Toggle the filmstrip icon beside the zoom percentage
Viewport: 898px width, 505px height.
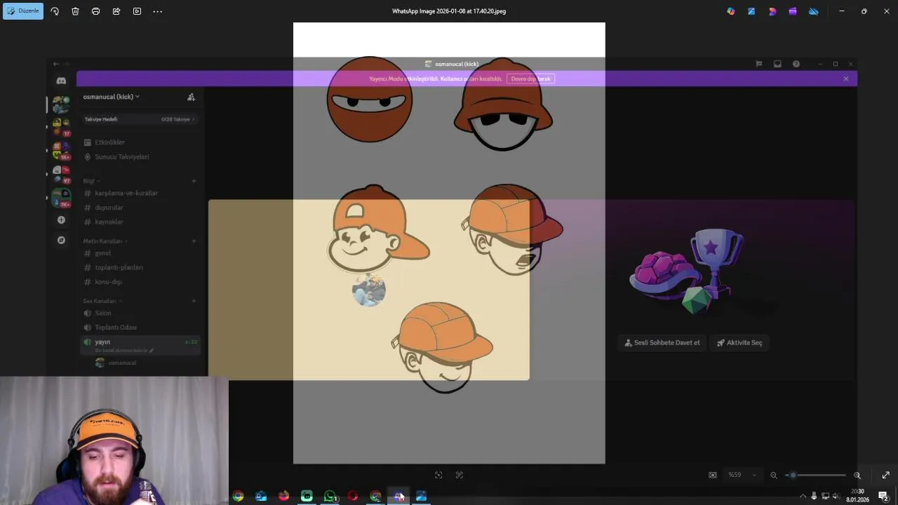coord(713,475)
